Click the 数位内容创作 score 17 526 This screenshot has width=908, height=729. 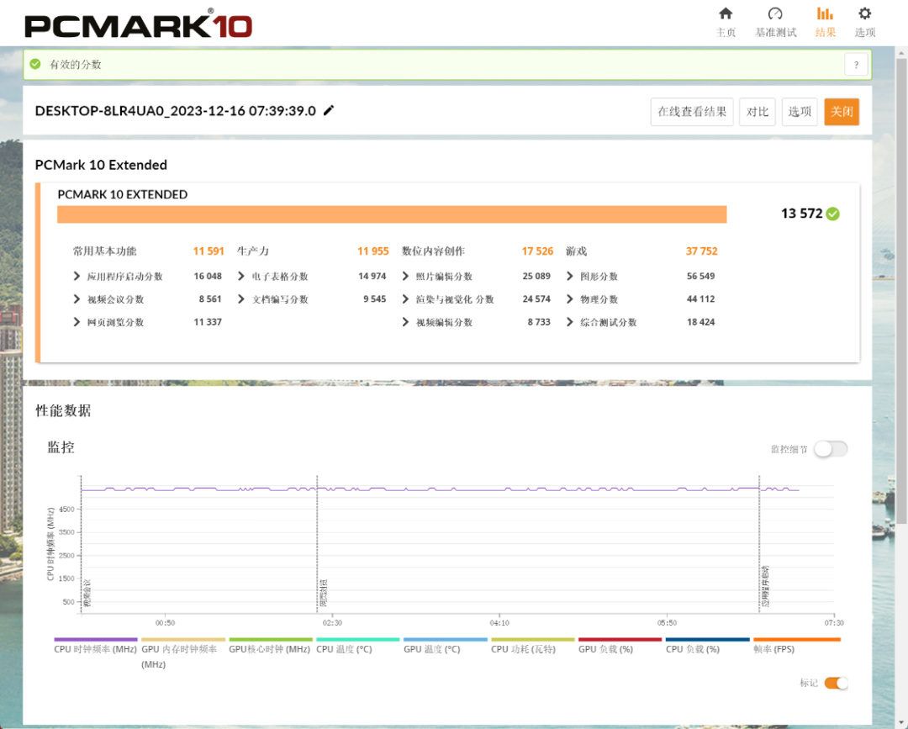(x=537, y=251)
